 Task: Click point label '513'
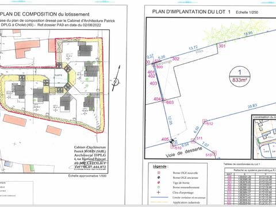click(x=209, y=155)
